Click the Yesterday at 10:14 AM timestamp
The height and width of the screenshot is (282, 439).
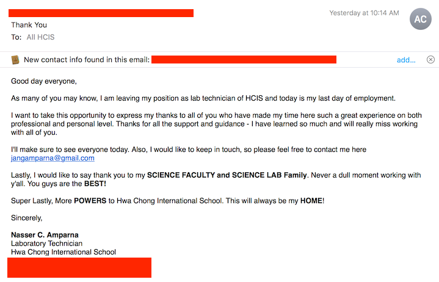[364, 13]
